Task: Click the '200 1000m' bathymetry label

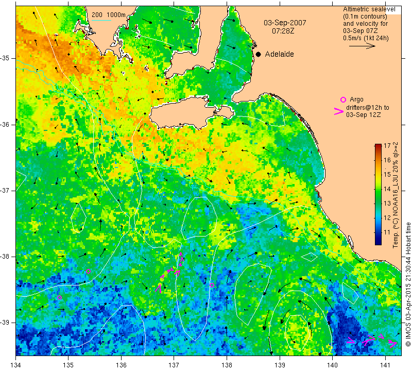Action: [x=109, y=15]
